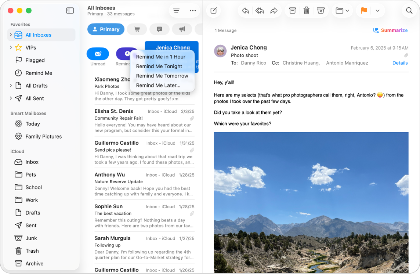The height and width of the screenshot is (274, 420).
Task: Open the move-to-folder dropdown
Action: click(342, 10)
